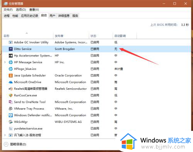Click publisher HP Inc. cell
The height and width of the screenshot is (152, 193).
(x=59, y=62)
